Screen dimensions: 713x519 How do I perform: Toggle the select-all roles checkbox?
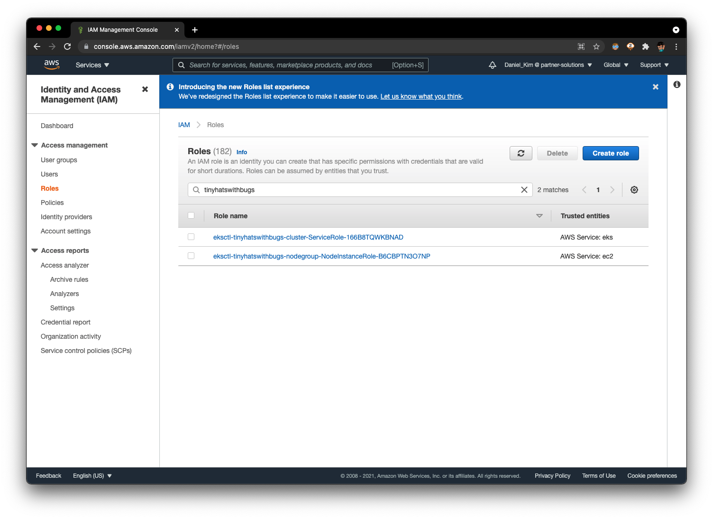pyautogui.click(x=191, y=215)
